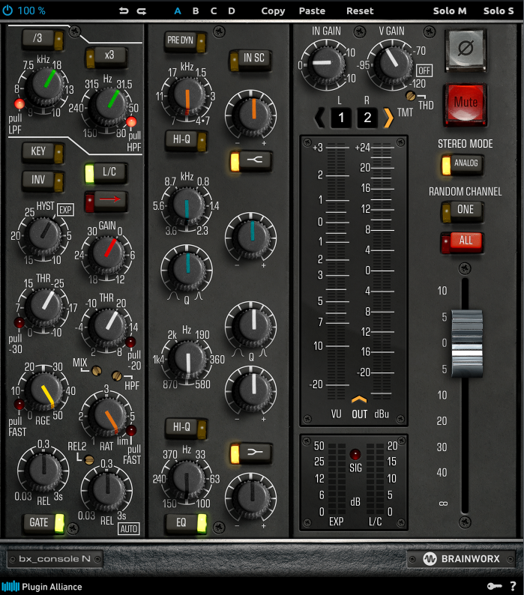This screenshot has width=524, height=595.
Task: Click the orange OUT meter caret
Action: click(x=359, y=399)
